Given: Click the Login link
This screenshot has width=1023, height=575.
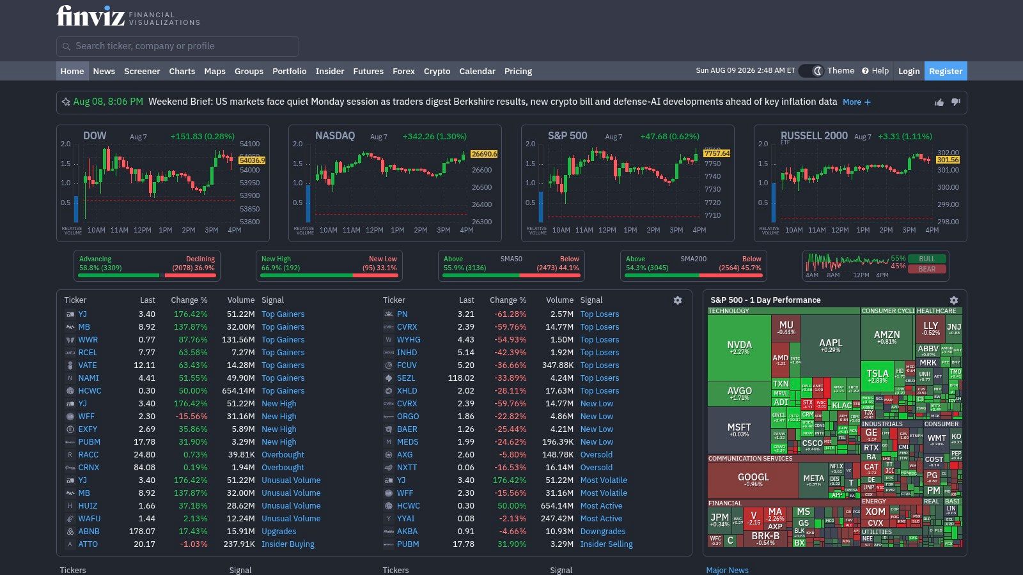Looking at the screenshot, I should (x=909, y=71).
